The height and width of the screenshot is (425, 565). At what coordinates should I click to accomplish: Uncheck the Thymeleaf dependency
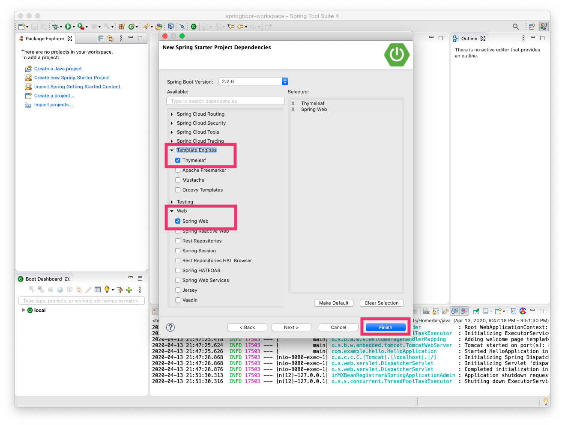[178, 160]
